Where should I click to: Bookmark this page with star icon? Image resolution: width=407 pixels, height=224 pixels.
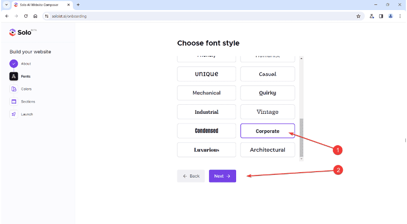coord(358,16)
